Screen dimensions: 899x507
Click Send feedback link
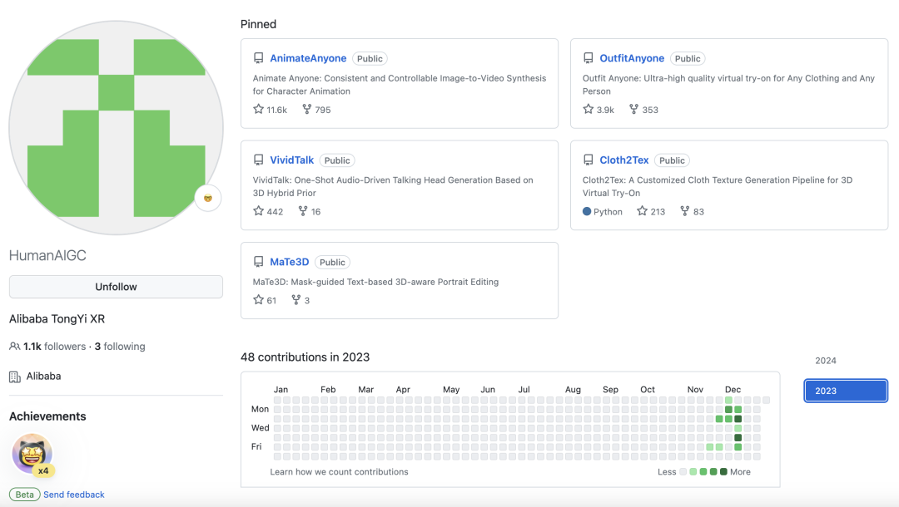[74, 495]
